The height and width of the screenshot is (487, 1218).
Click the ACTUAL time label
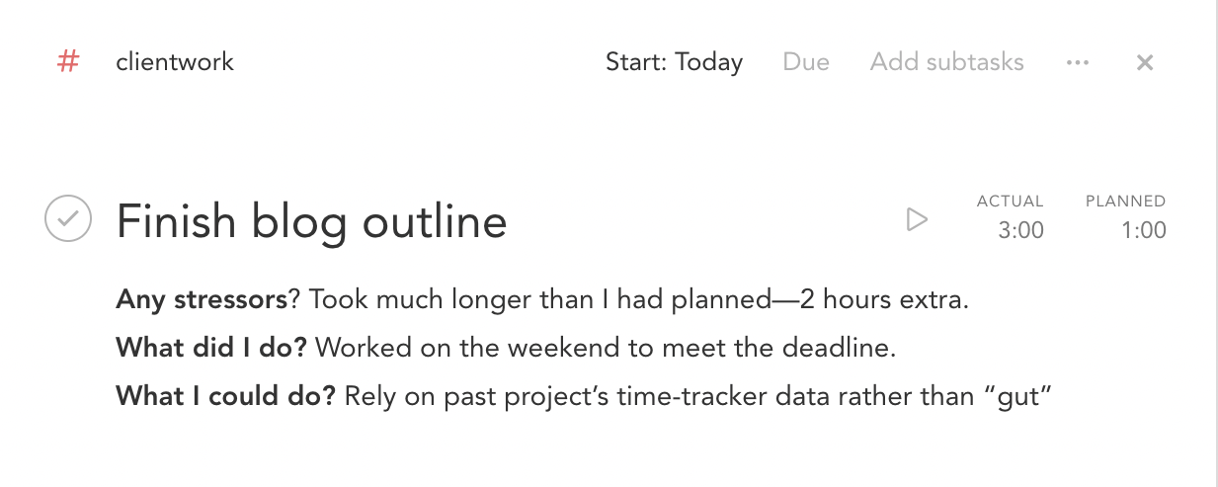click(x=1010, y=202)
